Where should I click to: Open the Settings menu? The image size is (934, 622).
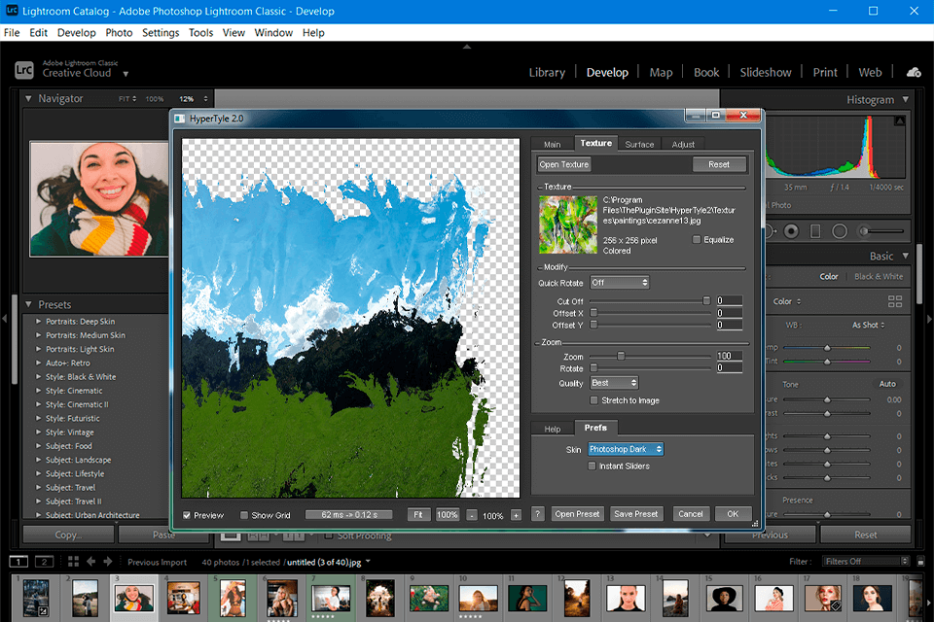point(161,33)
